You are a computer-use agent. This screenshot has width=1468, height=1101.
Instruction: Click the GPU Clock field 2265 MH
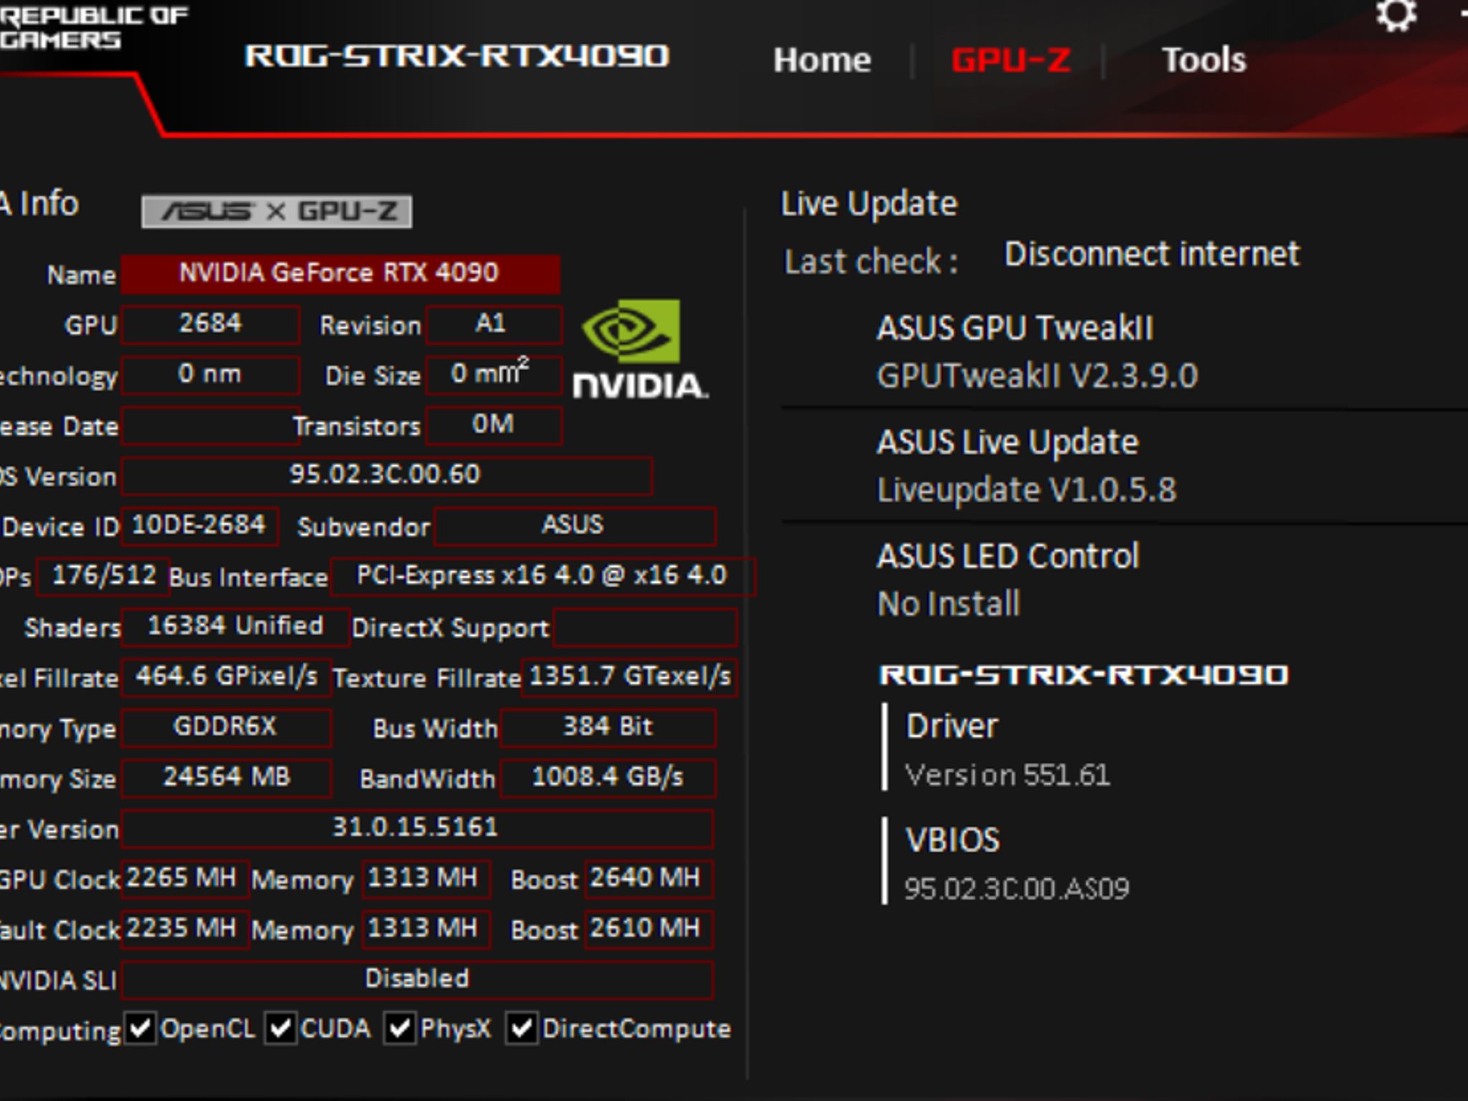click(x=186, y=879)
